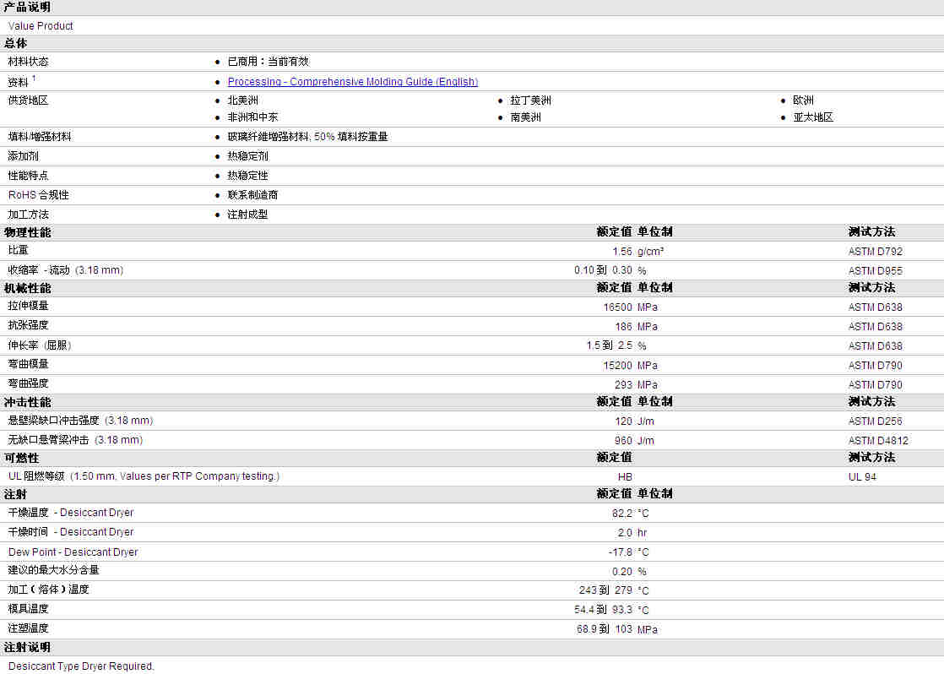944x674 pixels.
Task: Click the '拉伸模量' row label
Action: coord(28,306)
